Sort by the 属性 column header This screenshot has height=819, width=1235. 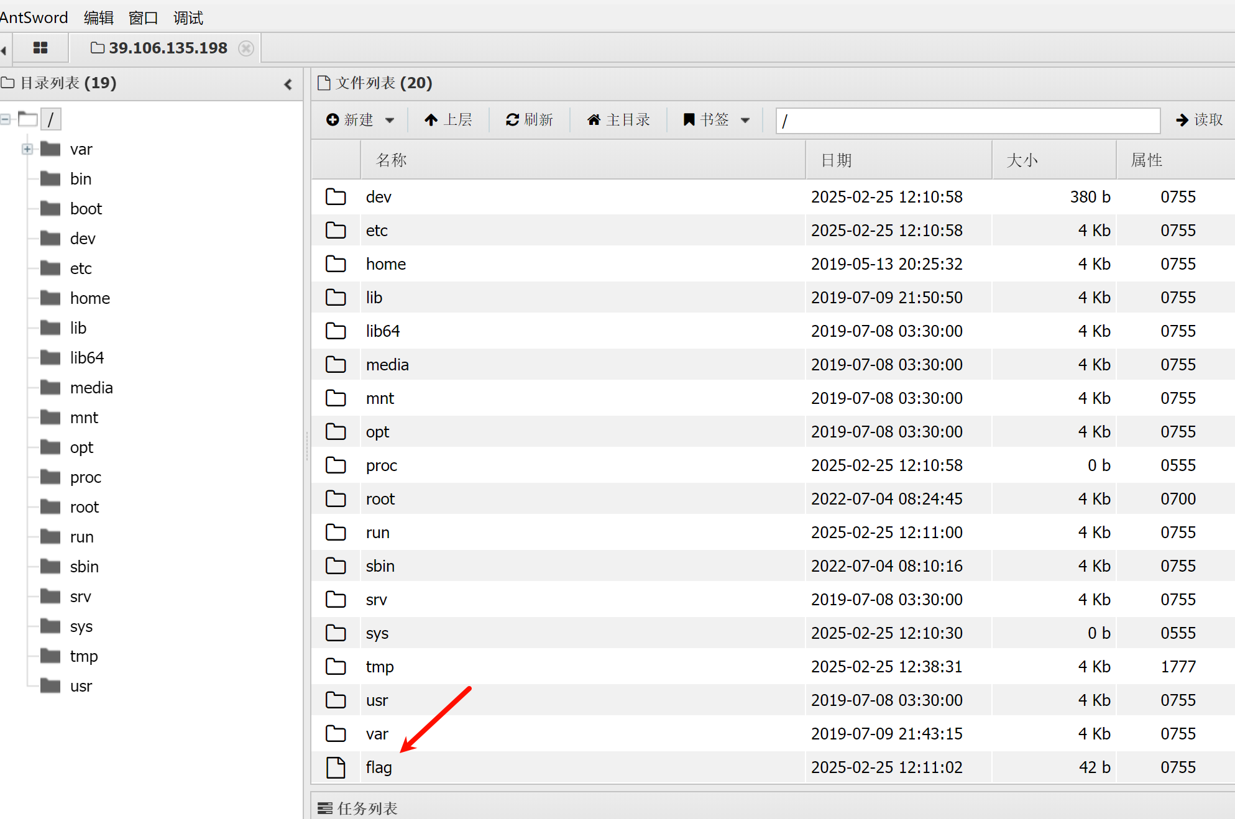[1175, 160]
